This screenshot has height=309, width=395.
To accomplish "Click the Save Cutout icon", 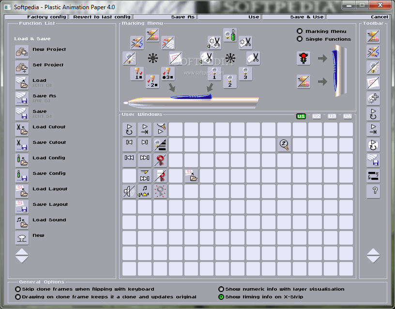I will point(22,145).
